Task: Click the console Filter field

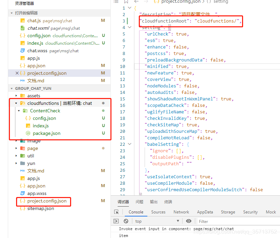Action: [x=238, y=221]
